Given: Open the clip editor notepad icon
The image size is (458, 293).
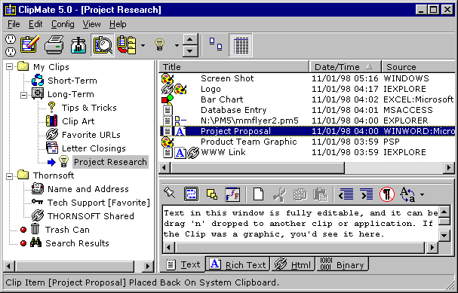Looking at the screenshot, I should pos(29,45).
